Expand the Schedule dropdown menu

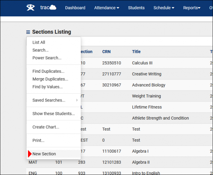[164, 8]
